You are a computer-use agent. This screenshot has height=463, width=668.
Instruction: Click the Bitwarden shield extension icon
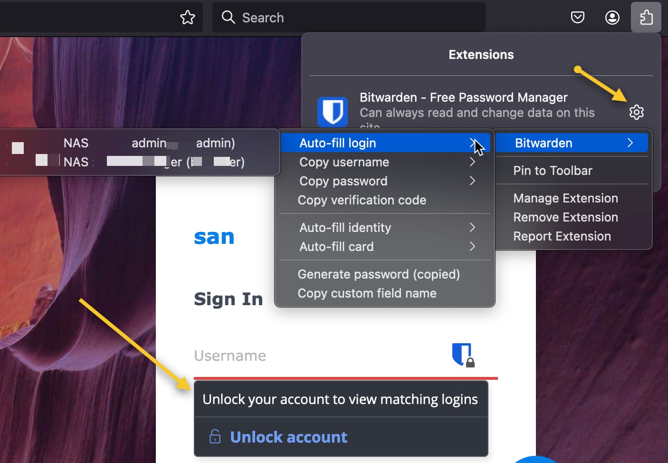333,112
